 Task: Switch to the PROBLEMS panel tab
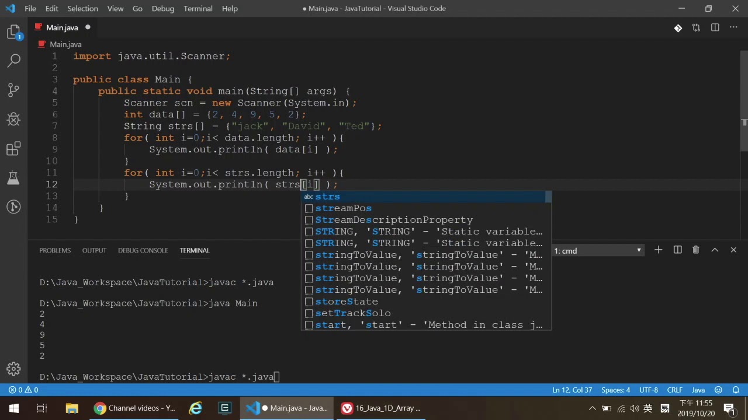point(55,250)
